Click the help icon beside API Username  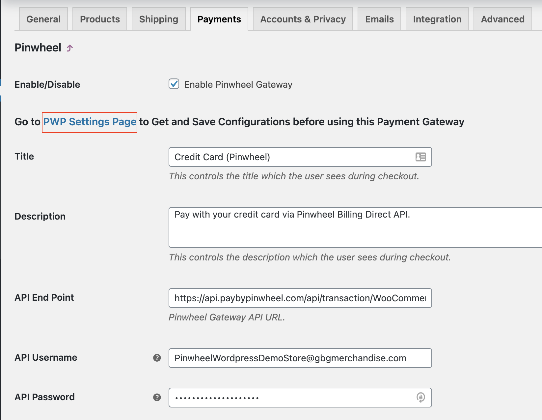(x=157, y=358)
